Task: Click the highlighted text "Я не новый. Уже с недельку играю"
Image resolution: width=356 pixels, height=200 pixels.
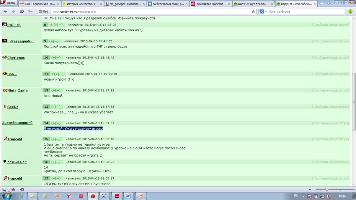Action: coord(73,128)
